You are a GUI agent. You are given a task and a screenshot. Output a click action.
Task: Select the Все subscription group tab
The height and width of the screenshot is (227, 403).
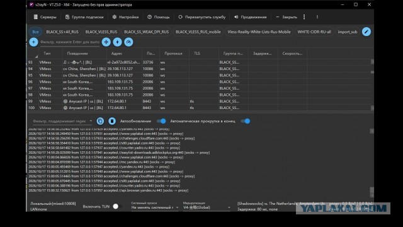(x=35, y=32)
